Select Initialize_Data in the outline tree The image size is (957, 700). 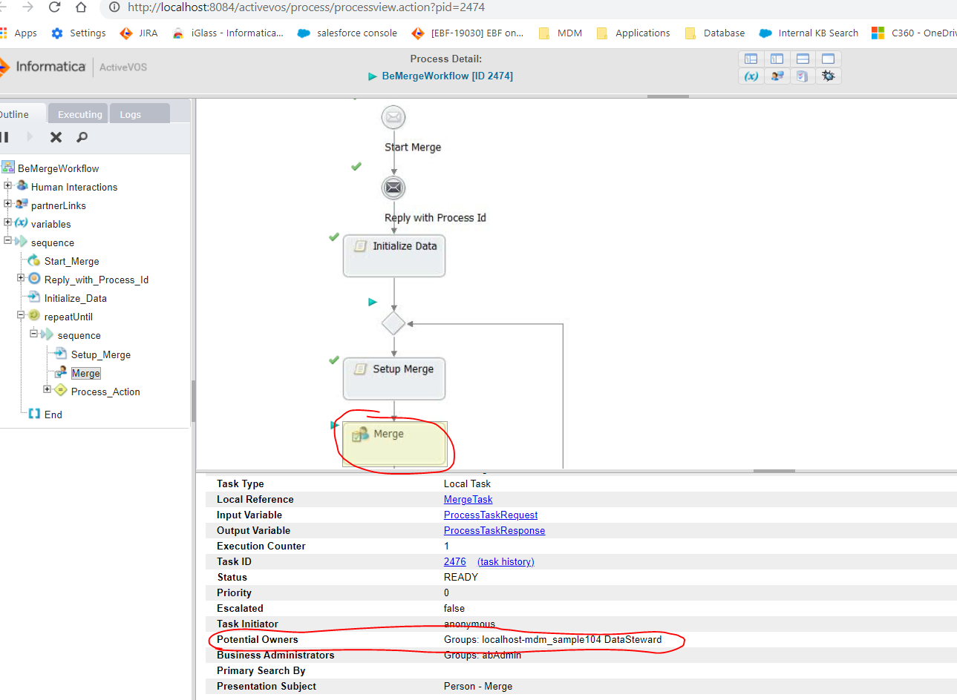click(75, 299)
